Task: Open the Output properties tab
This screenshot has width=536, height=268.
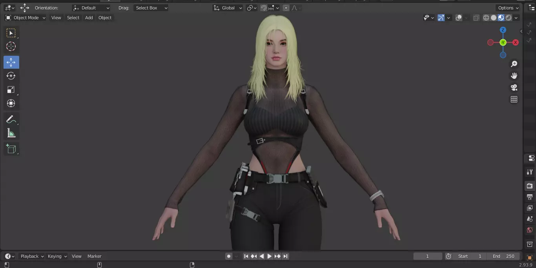Action: [530, 197]
